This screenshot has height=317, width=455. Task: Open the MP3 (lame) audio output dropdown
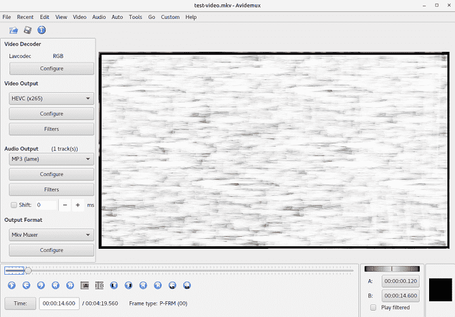(51, 159)
